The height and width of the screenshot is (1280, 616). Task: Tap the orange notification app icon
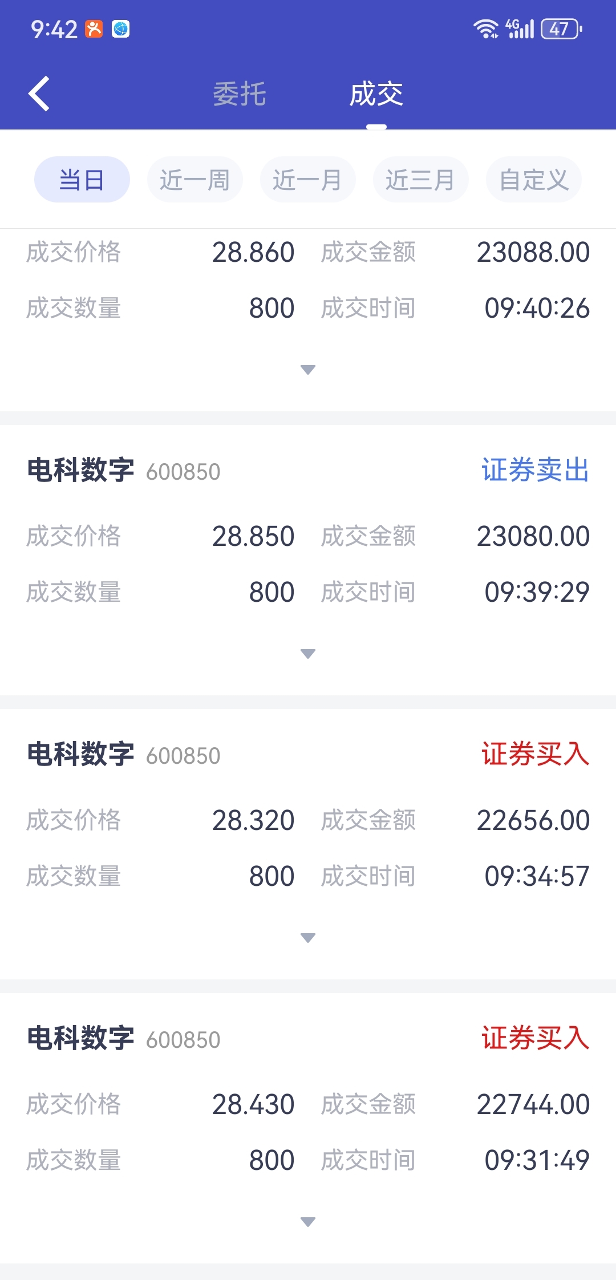point(94,29)
